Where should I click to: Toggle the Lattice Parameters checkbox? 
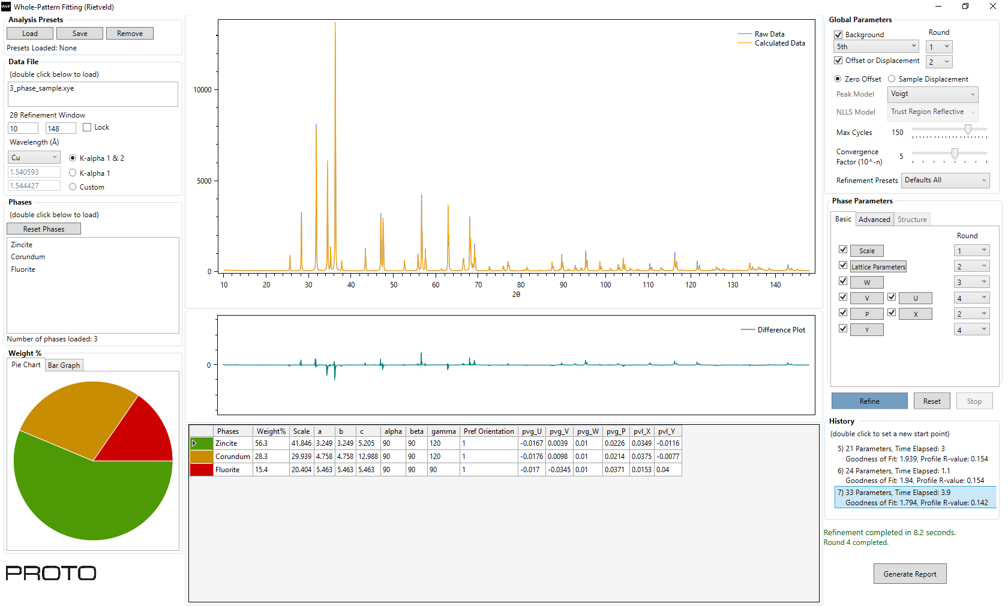click(843, 266)
